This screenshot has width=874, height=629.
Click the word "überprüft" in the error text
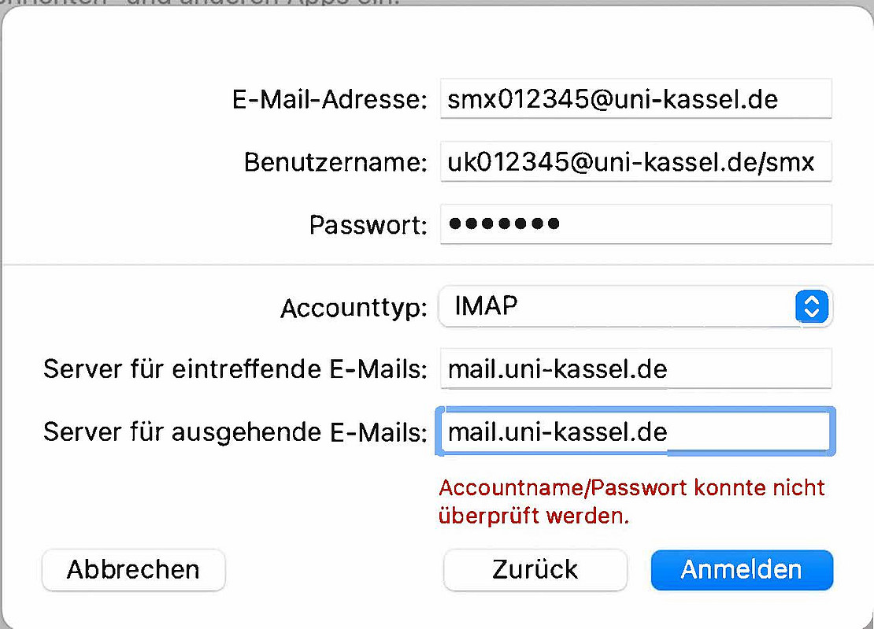click(486, 516)
